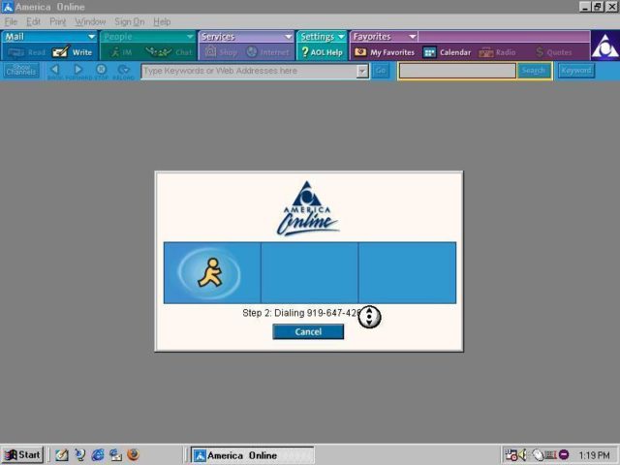Launch Firefox from the quick launch bar
620x465 pixels.
click(x=133, y=454)
